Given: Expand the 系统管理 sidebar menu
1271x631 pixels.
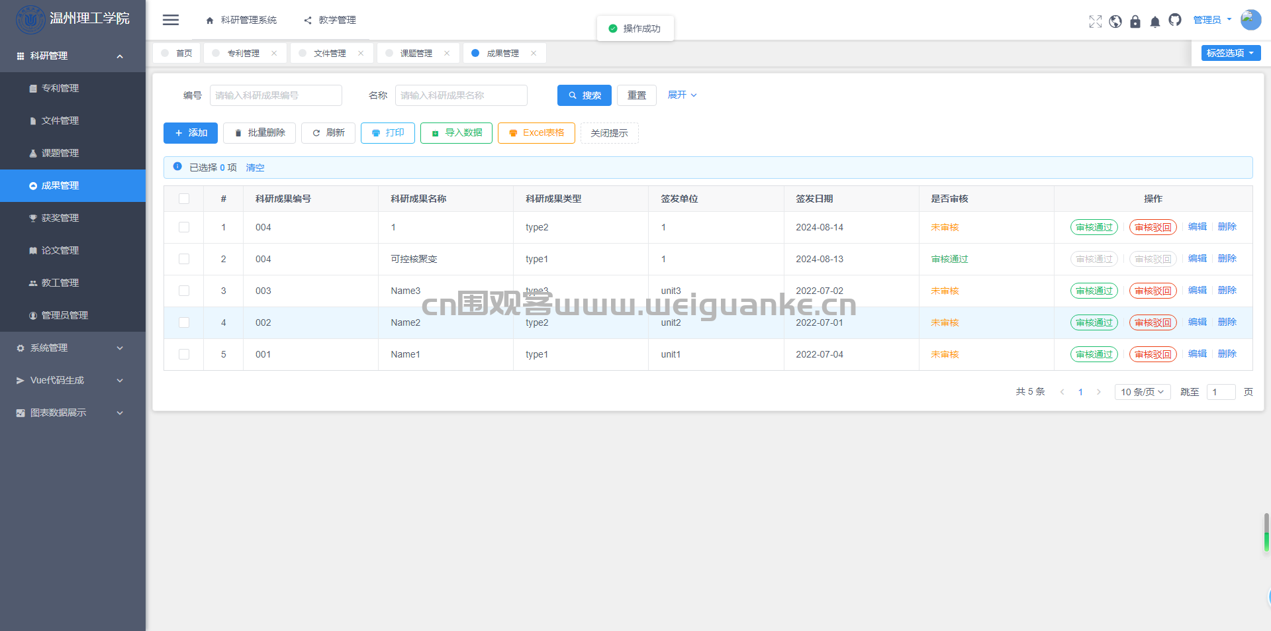Looking at the screenshot, I should coord(72,348).
